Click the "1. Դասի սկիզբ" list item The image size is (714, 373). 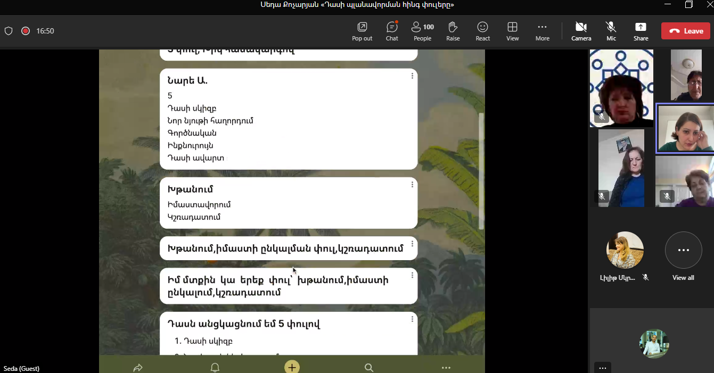204,341
